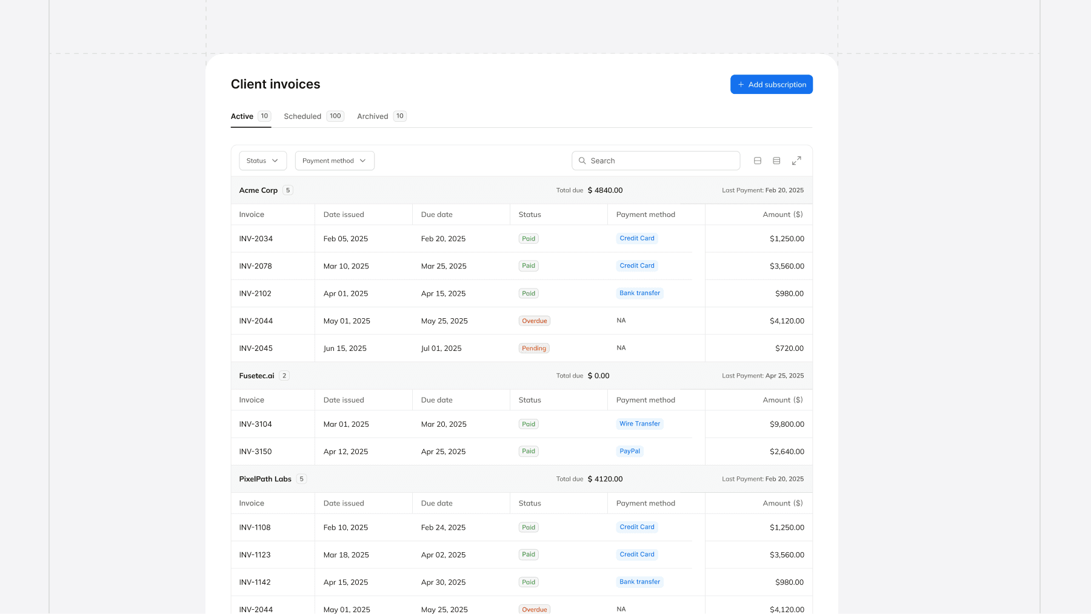Click the Jun 15, 2025 date issued

(x=345, y=349)
